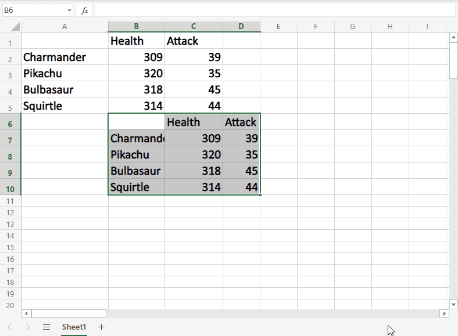The image size is (458, 336).
Task: Expand the Name Box dropdown arrow
Action: point(69,10)
